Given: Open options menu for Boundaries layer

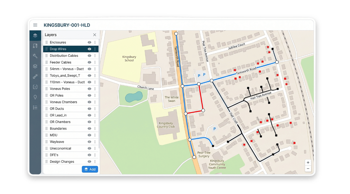Looking at the screenshot, I should pyautogui.click(x=95, y=129).
